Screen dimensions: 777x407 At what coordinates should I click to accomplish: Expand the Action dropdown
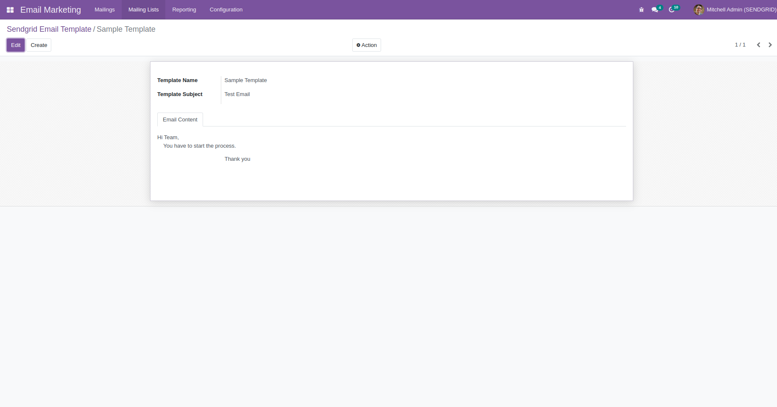click(367, 45)
